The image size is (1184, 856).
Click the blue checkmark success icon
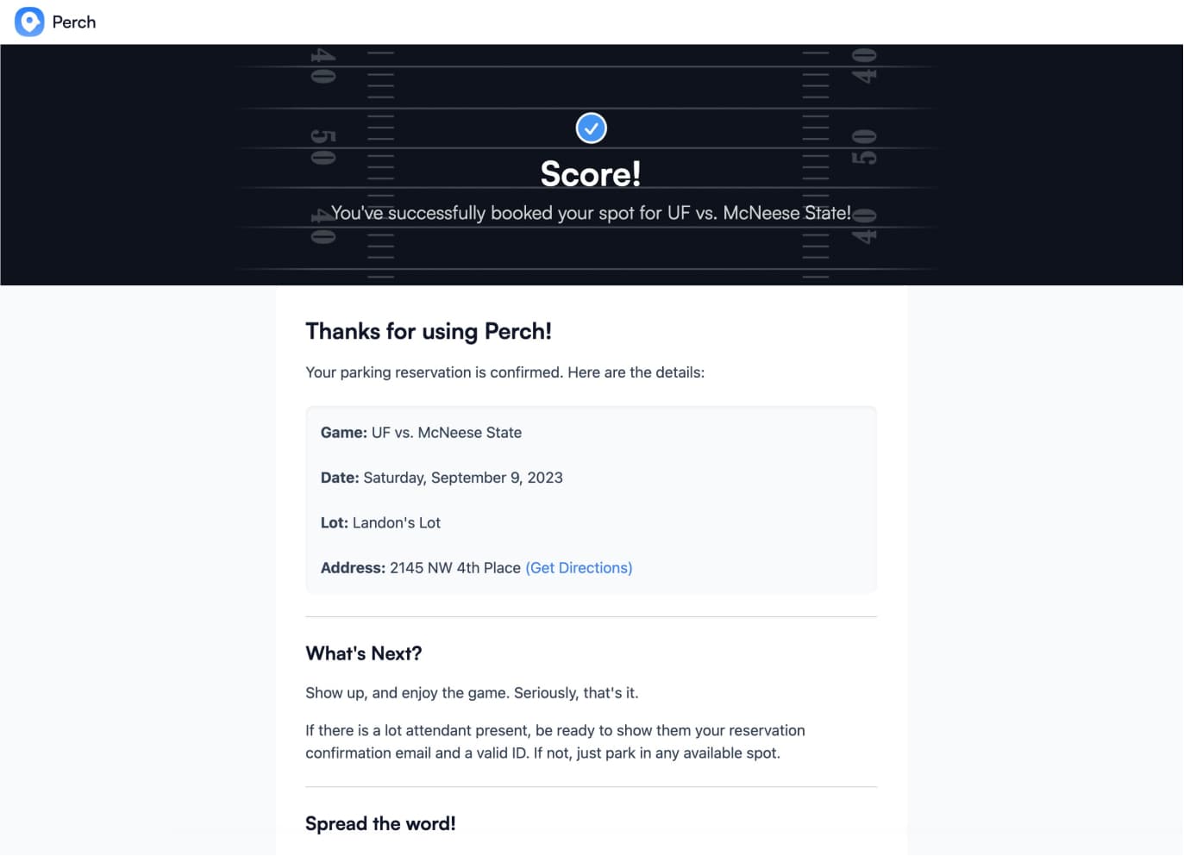[x=592, y=128]
